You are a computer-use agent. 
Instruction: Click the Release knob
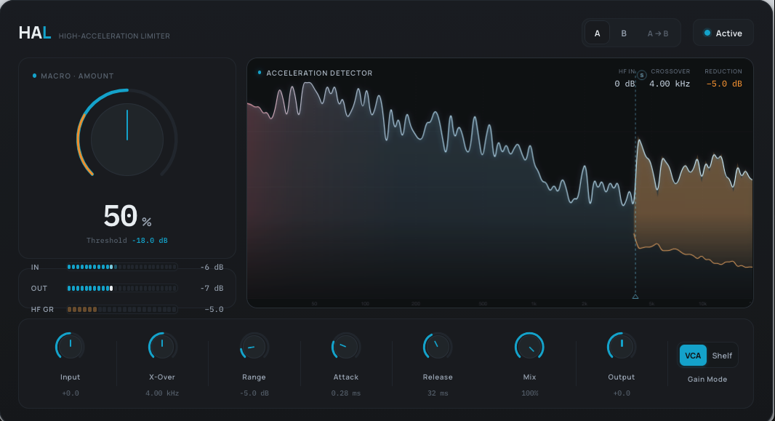coord(438,346)
